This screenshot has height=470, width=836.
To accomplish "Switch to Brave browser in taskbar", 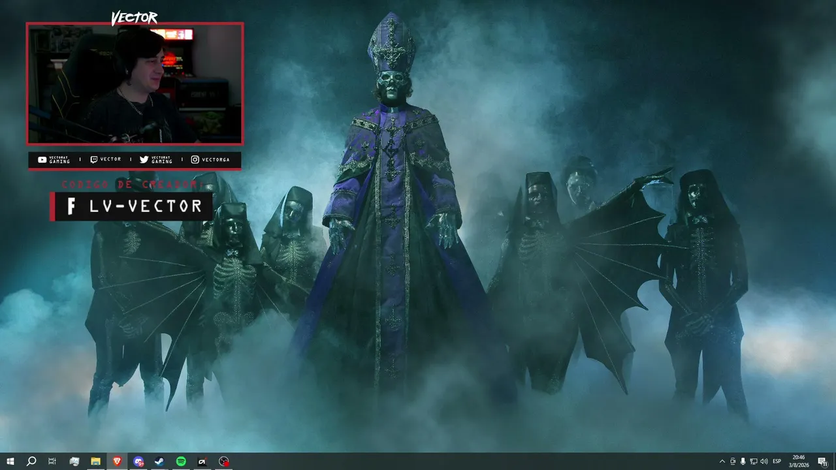I will pos(117,462).
